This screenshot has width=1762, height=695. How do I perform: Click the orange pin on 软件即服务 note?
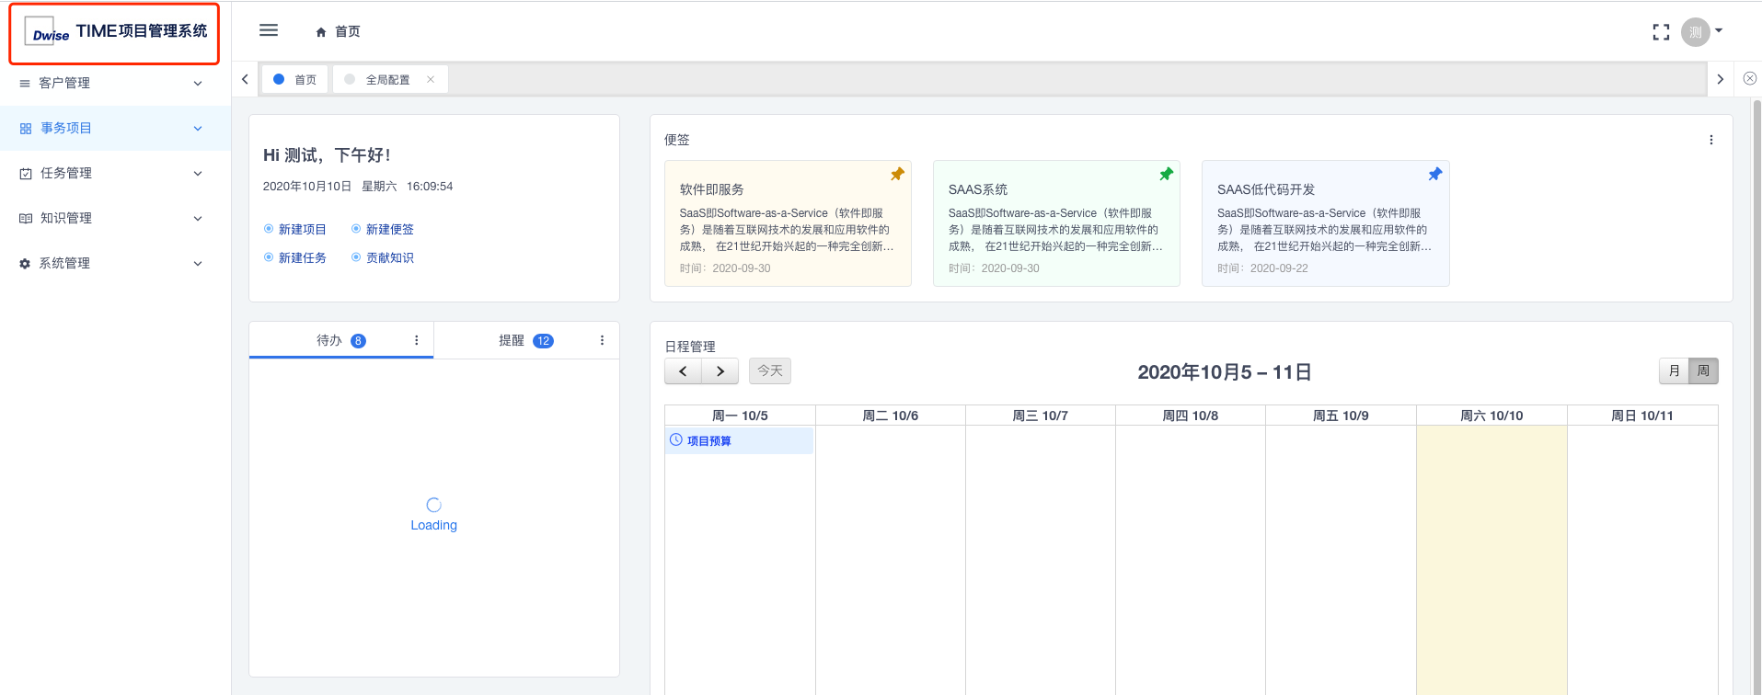point(897,174)
